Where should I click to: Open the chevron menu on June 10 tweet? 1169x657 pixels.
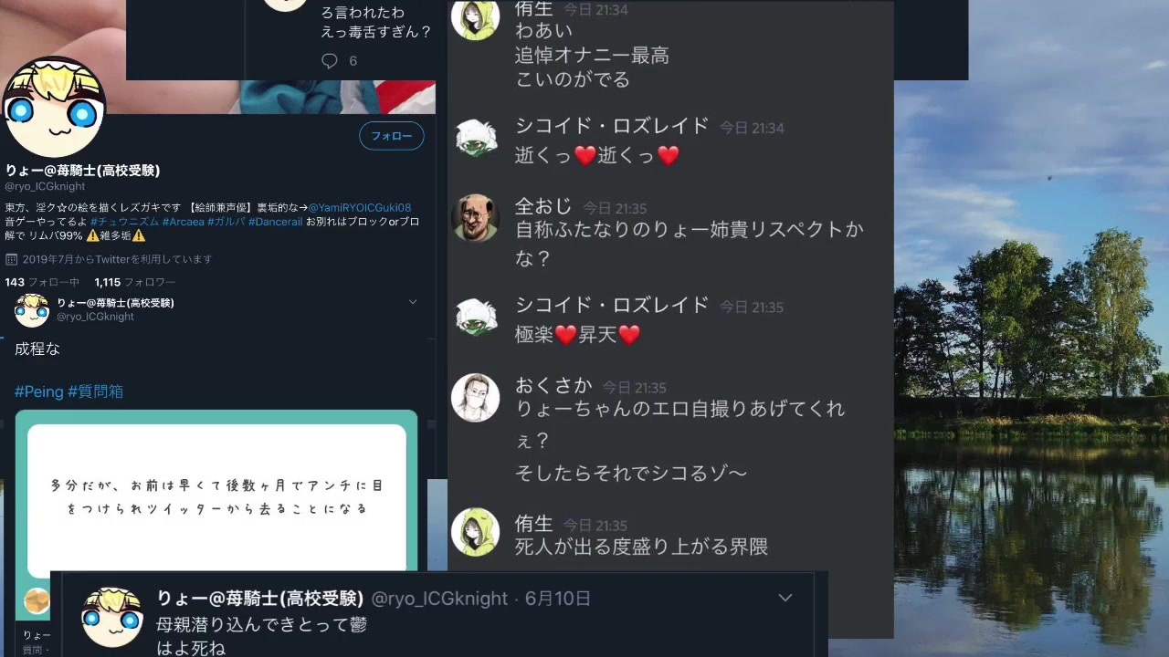coord(785,599)
